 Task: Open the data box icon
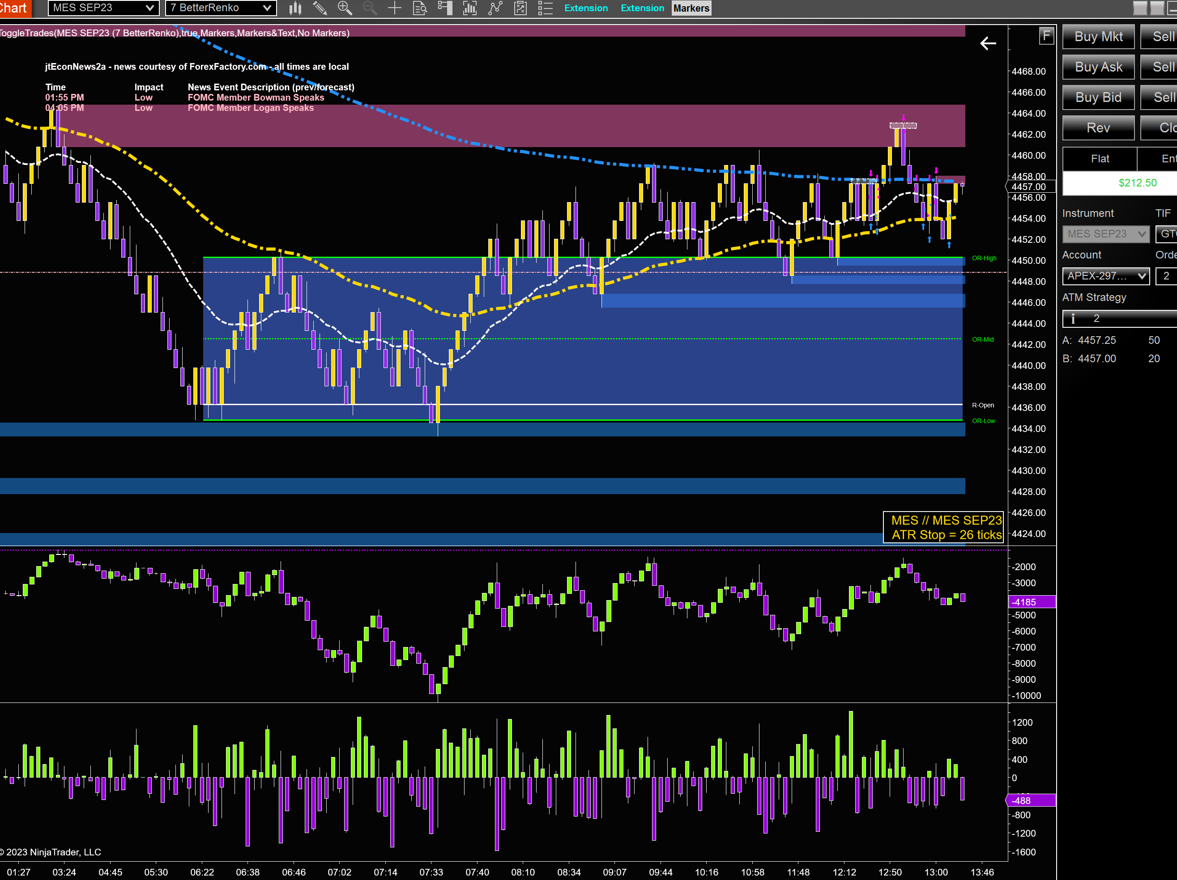coord(420,8)
